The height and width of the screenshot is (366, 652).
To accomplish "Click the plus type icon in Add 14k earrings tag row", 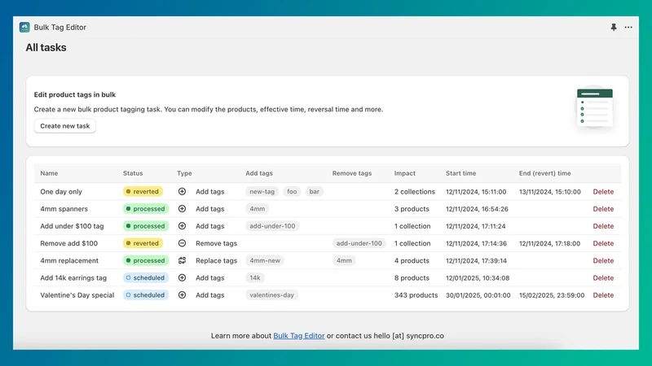I will click(x=182, y=277).
